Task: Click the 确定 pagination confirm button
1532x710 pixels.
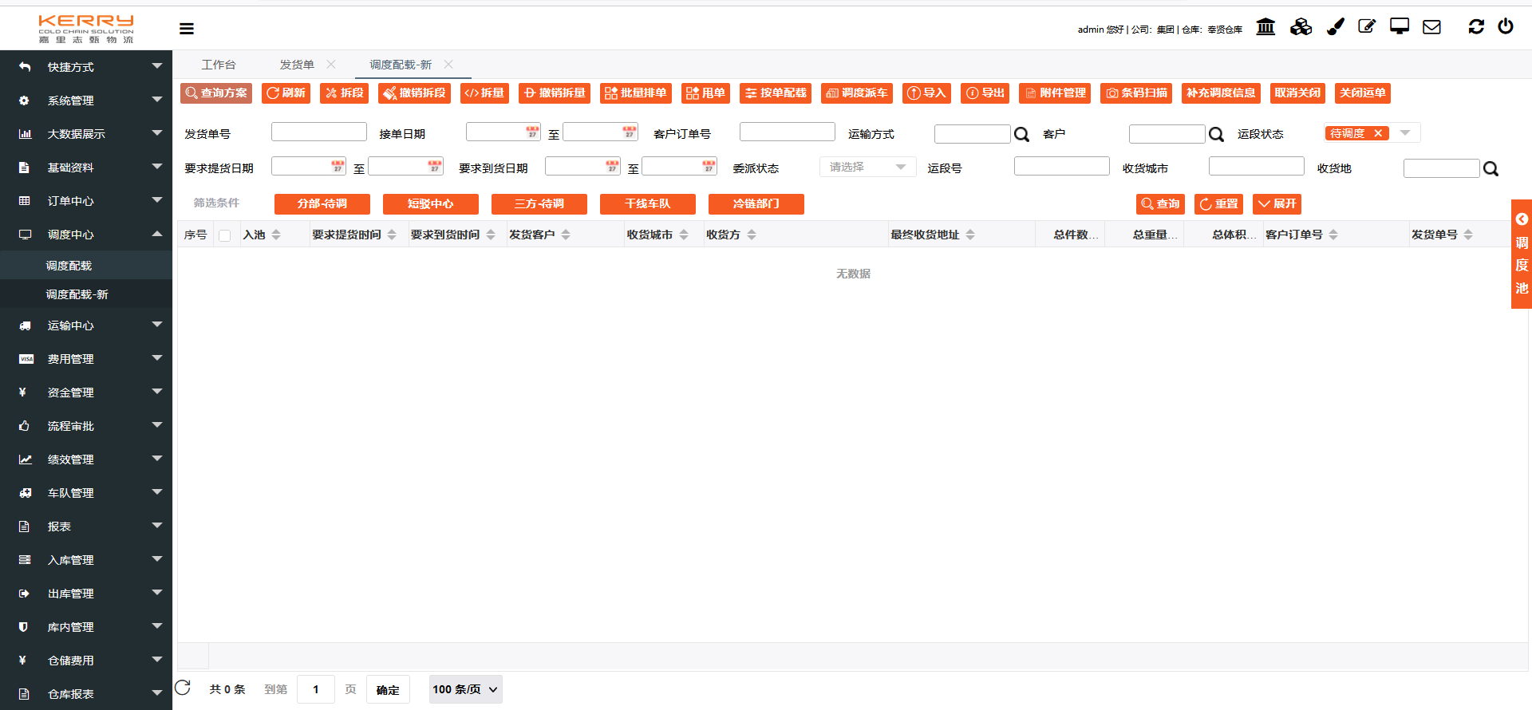Action: [x=388, y=689]
